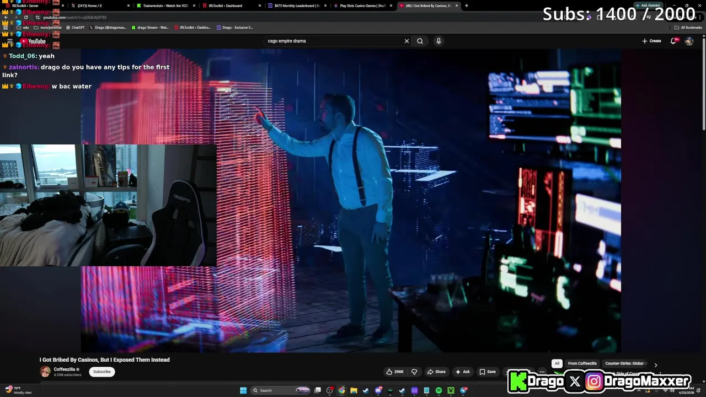Open Discord from the taskbar

[378, 390]
